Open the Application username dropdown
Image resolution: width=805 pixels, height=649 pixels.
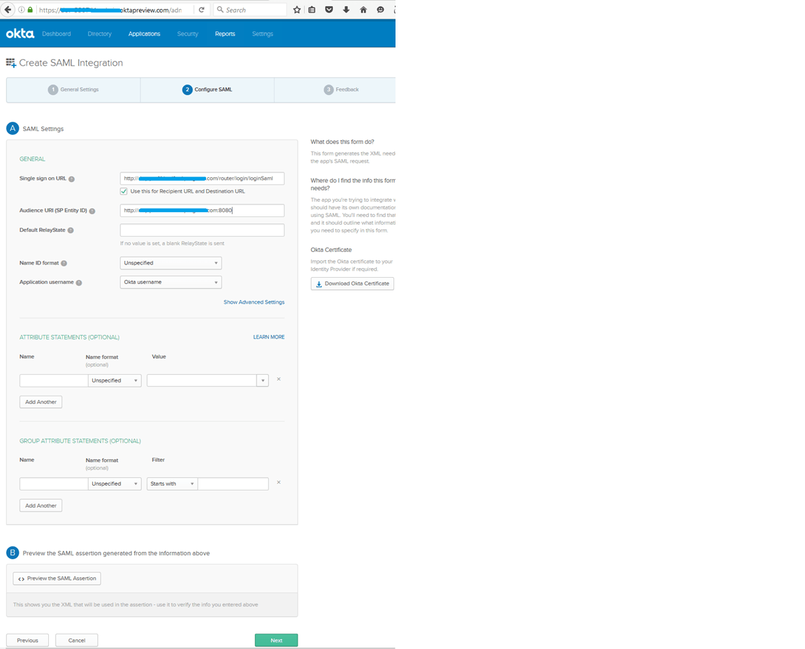tap(171, 282)
